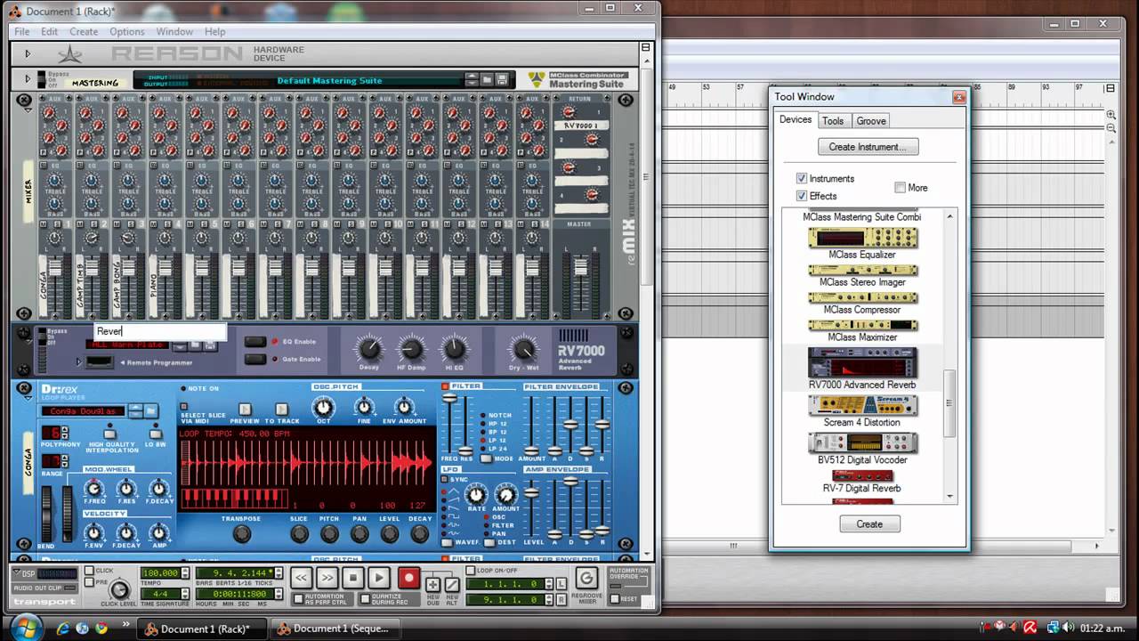Toggle the RV7000 Gate Enable button
Viewport: 1139px width, 641px height.
point(255,360)
